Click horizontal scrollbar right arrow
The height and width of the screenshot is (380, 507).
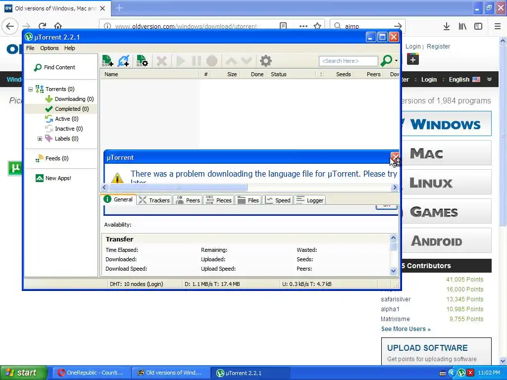pos(395,188)
